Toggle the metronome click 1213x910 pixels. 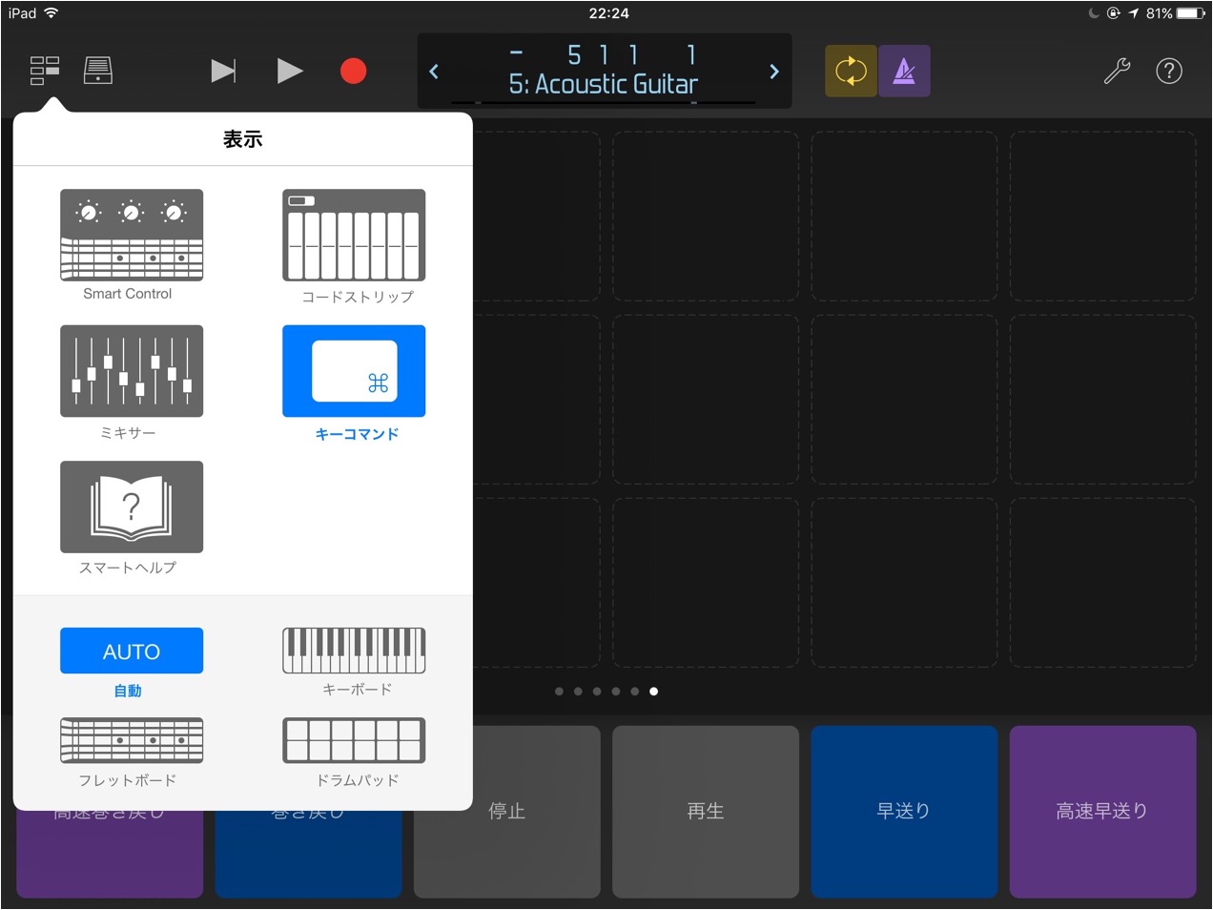pyautogui.click(x=904, y=71)
